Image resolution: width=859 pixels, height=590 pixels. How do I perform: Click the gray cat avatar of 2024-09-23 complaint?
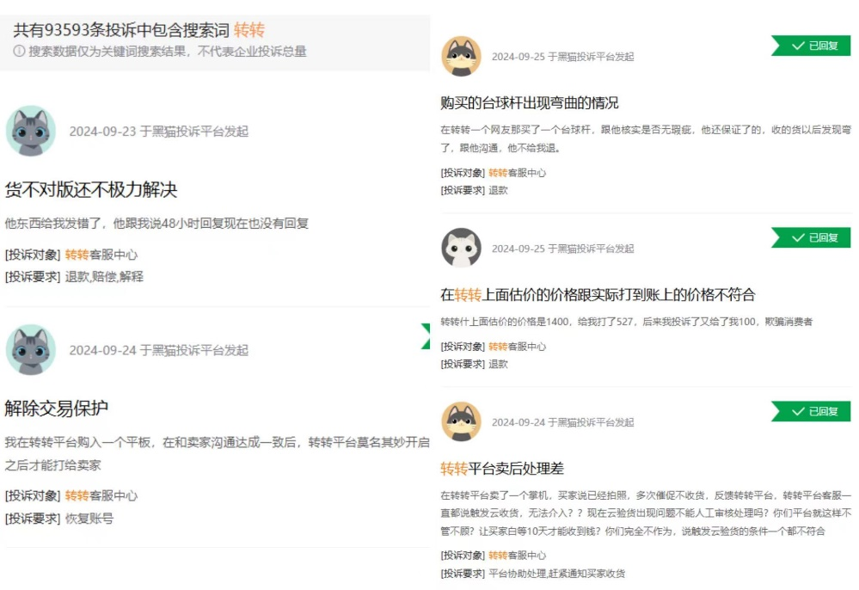pos(31,131)
